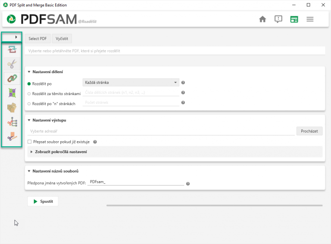Collapse the Nastavení názvů souborů section

point(29,171)
